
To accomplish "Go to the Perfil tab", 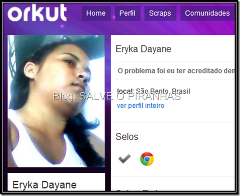I will pos(127,13).
